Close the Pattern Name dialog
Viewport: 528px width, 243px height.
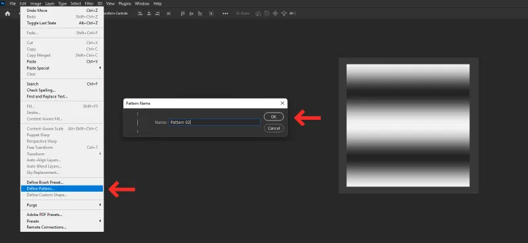pos(282,103)
